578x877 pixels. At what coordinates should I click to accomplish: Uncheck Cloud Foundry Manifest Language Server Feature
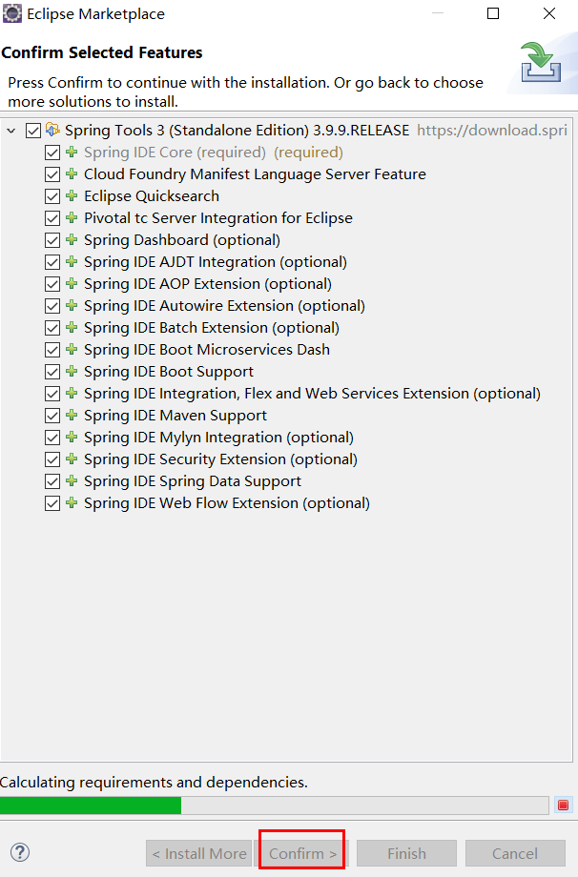click(x=52, y=174)
